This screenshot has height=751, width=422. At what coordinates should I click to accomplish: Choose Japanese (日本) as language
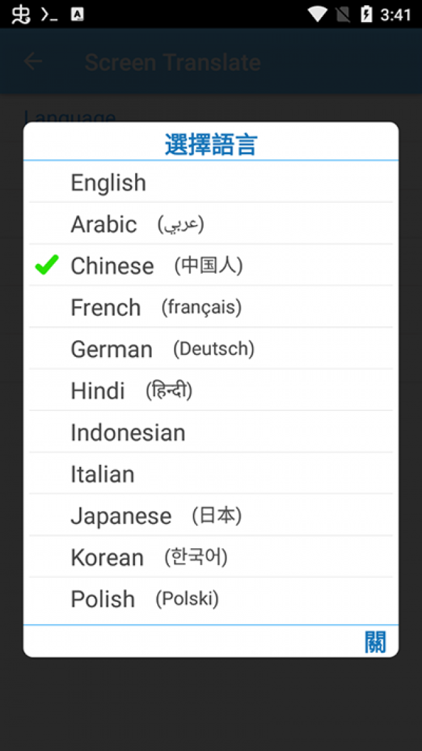tap(210, 515)
